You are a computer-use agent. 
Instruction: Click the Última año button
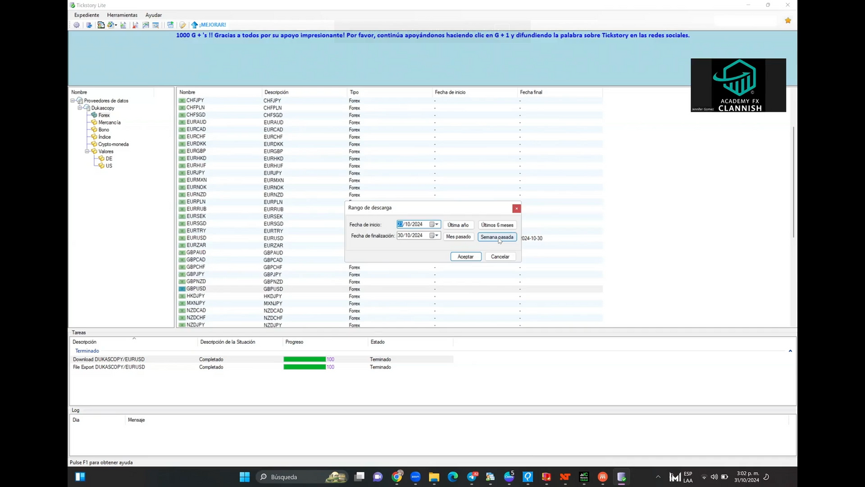[458, 225]
